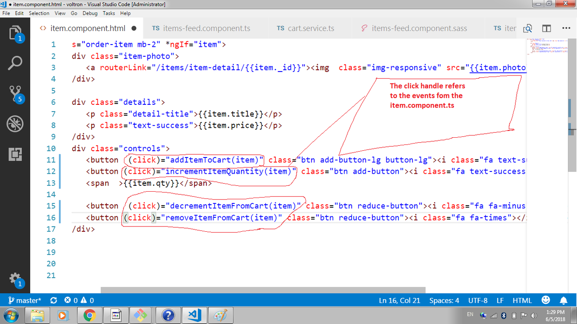
Task: Open the Debug view in activity bar
Action: pyautogui.click(x=15, y=124)
